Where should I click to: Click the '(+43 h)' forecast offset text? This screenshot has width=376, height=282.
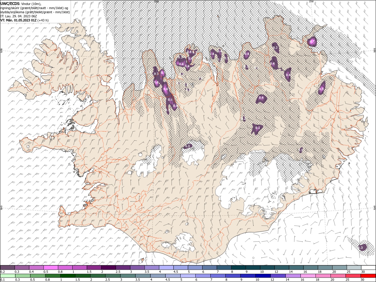(43, 20)
